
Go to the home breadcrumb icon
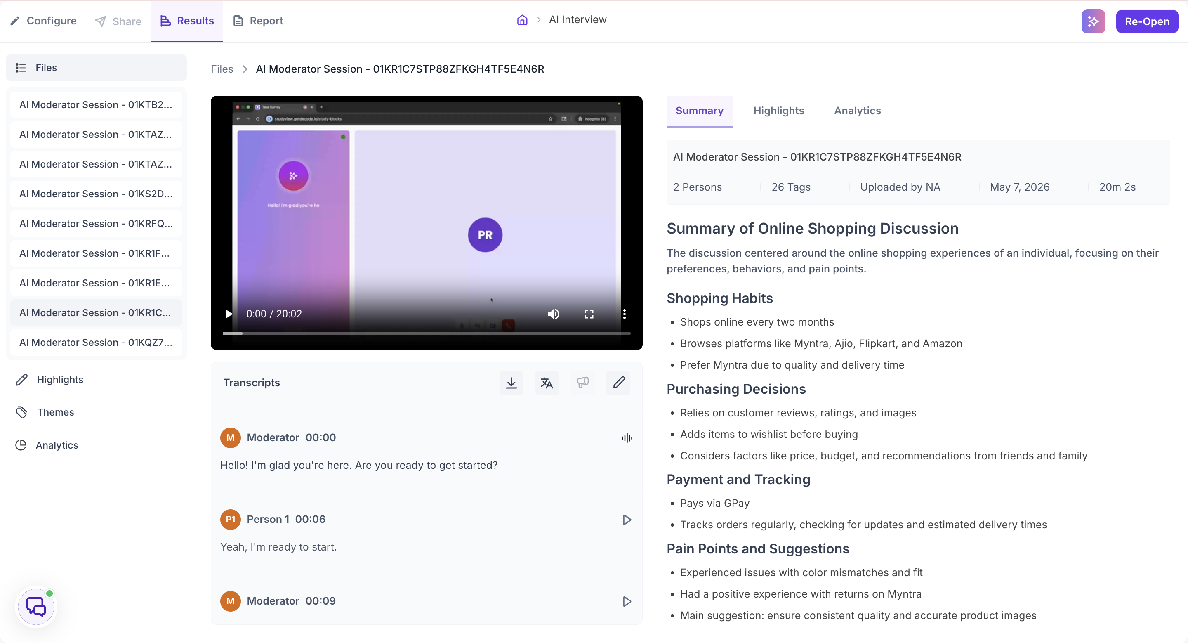[522, 20]
